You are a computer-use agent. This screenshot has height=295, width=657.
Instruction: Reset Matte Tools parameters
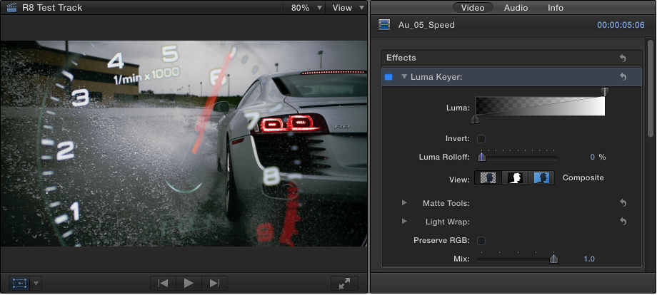pyautogui.click(x=623, y=202)
